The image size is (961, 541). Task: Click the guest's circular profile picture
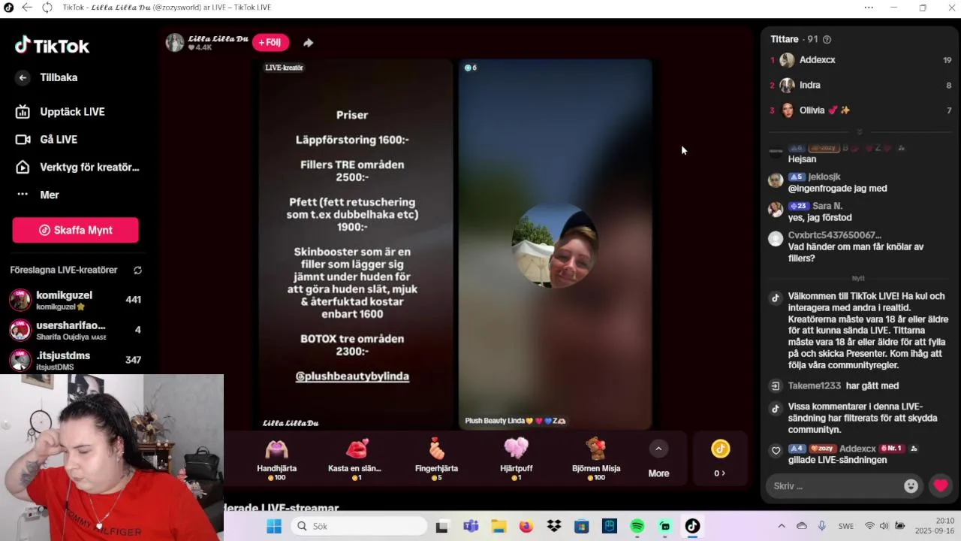554,245
